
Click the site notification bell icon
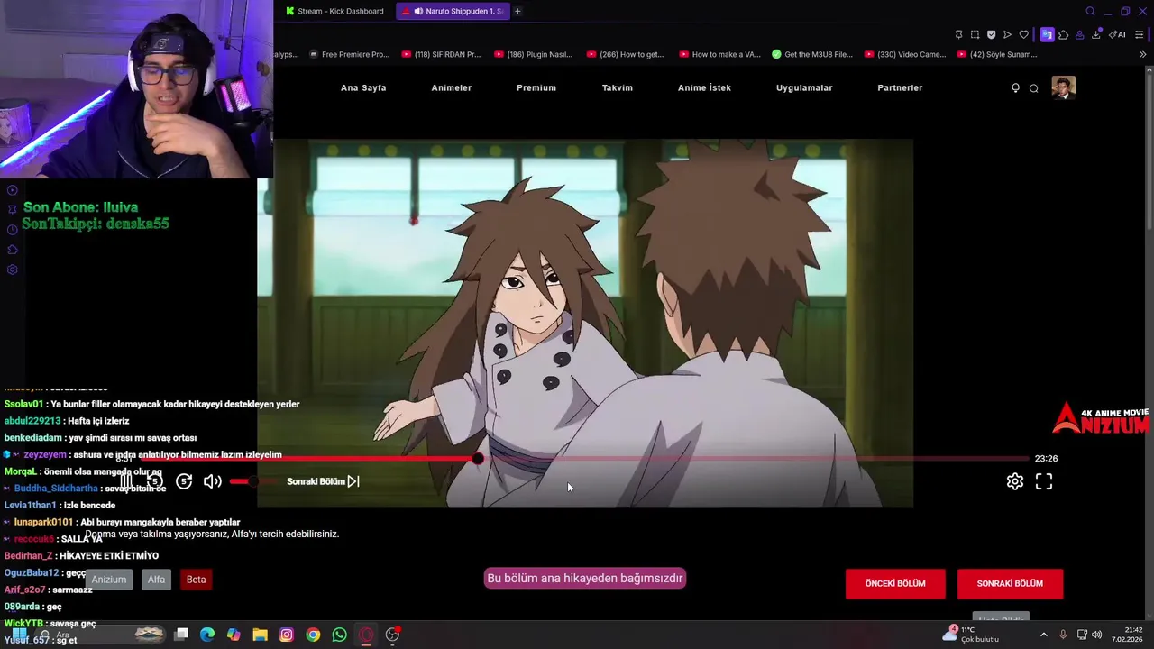point(1015,87)
